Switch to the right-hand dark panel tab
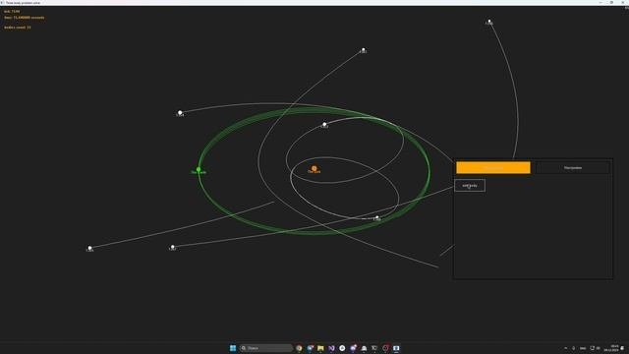 572,168
